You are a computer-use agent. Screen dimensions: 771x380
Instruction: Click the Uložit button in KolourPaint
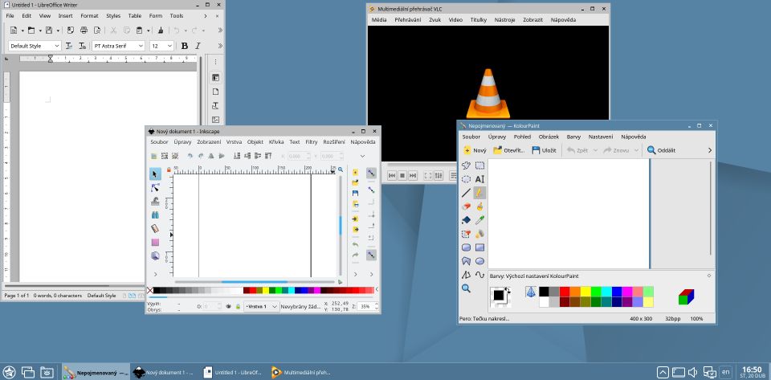click(544, 150)
